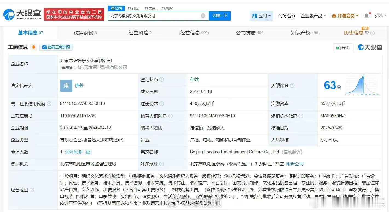Open help icon next to 天眼评分
This screenshot has width=389, height=212.
click(x=292, y=85)
